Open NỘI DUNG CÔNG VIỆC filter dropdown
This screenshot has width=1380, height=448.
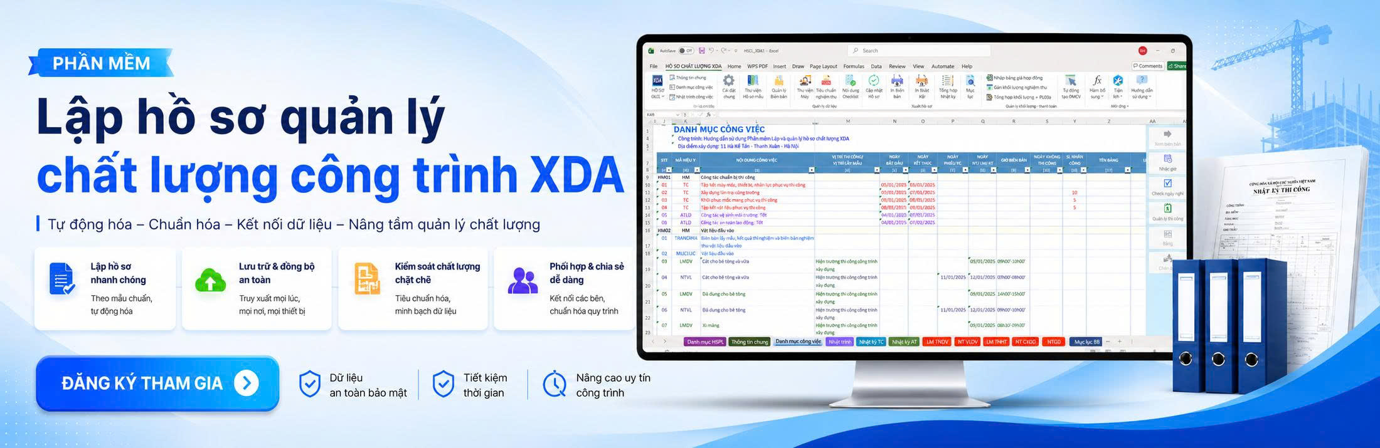[812, 170]
